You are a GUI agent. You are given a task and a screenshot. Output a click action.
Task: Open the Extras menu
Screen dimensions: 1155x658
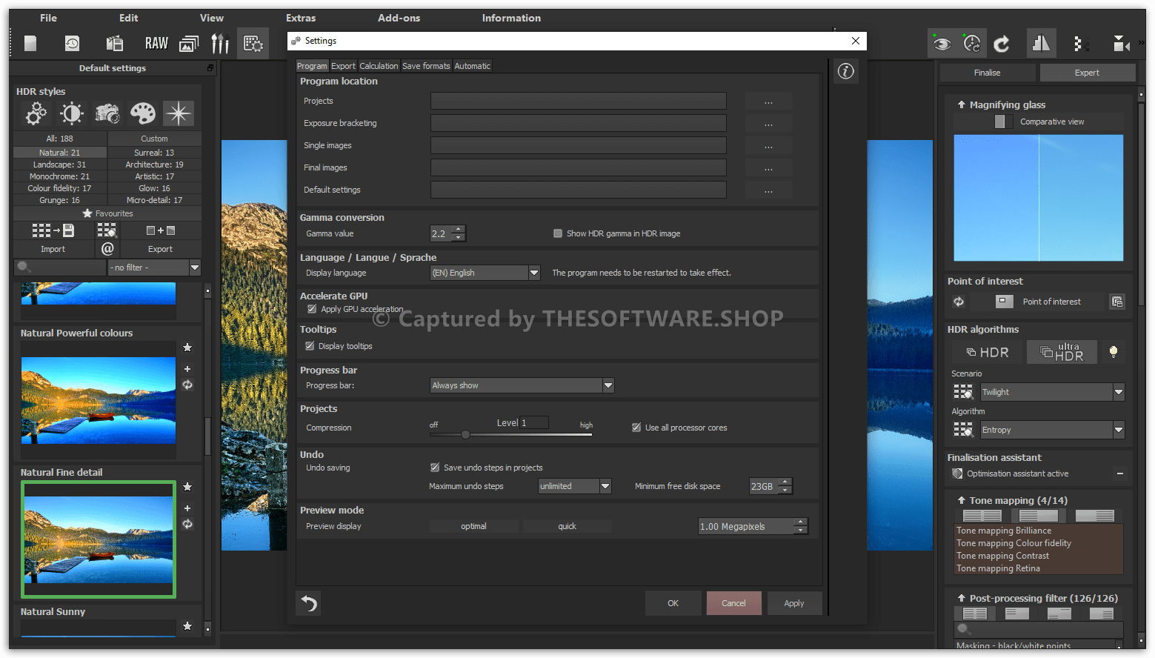click(x=301, y=18)
